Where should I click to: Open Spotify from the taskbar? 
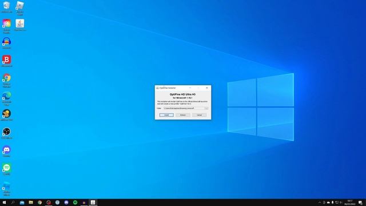(x=75, y=203)
